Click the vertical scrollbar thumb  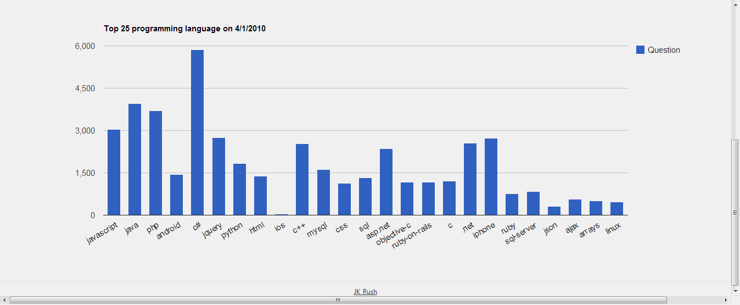pyautogui.click(x=736, y=213)
